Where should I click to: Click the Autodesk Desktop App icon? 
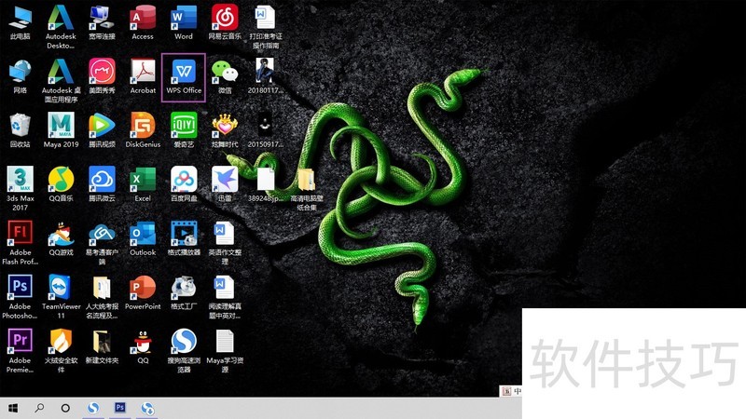click(x=61, y=27)
